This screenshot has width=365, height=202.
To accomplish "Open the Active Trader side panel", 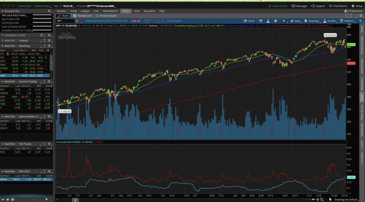I will click(x=362, y=66).
